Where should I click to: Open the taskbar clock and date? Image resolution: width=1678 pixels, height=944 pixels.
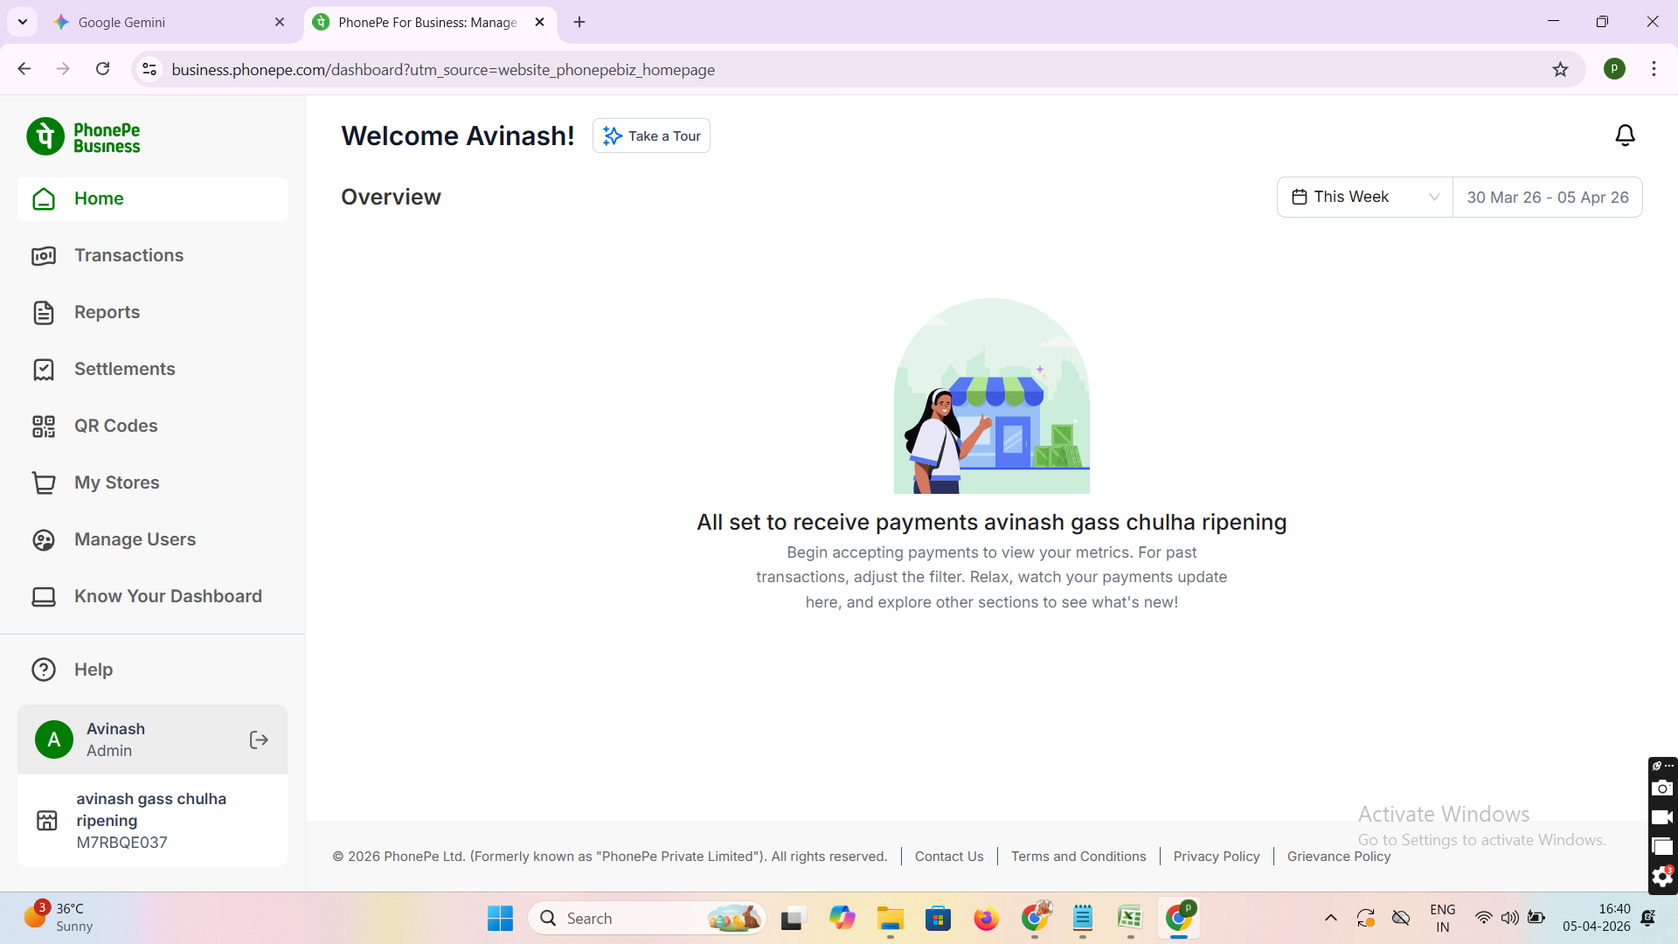1597,918
